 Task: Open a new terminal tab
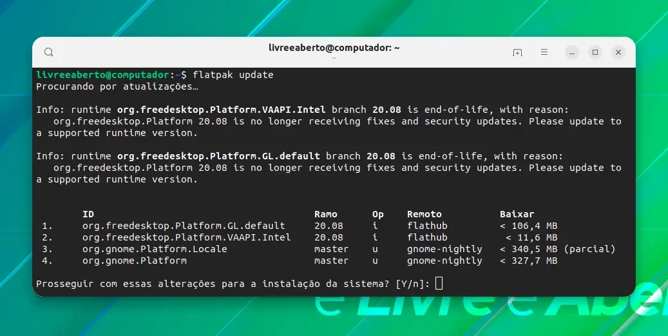[517, 52]
